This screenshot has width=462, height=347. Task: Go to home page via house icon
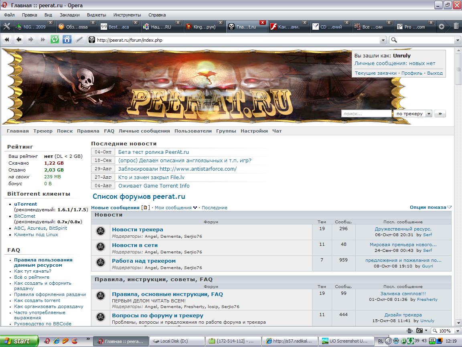pyautogui.click(x=67, y=39)
